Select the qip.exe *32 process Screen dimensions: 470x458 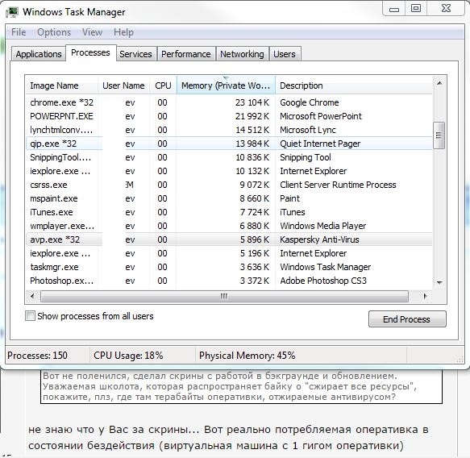pyautogui.click(x=229, y=144)
